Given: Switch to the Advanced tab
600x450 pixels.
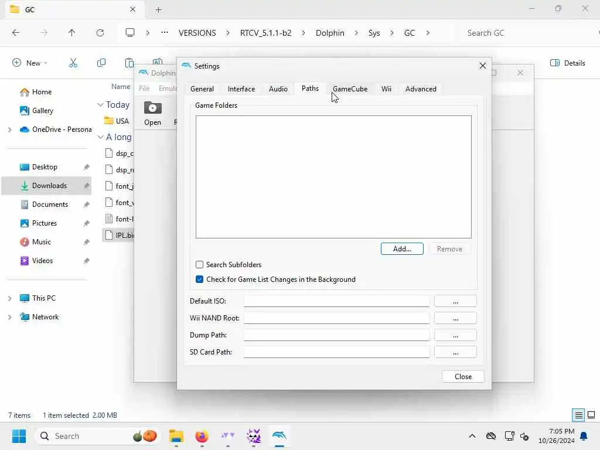Looking at the screenshot, I should pyautogui.click(x=421, y=89).
